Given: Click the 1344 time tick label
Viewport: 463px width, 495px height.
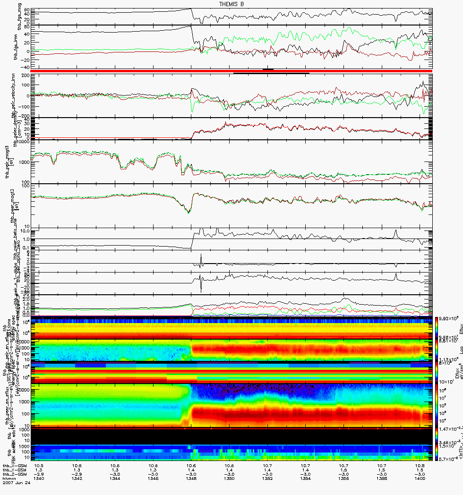Looking at the screenshot, I should [x=115, y=478].
